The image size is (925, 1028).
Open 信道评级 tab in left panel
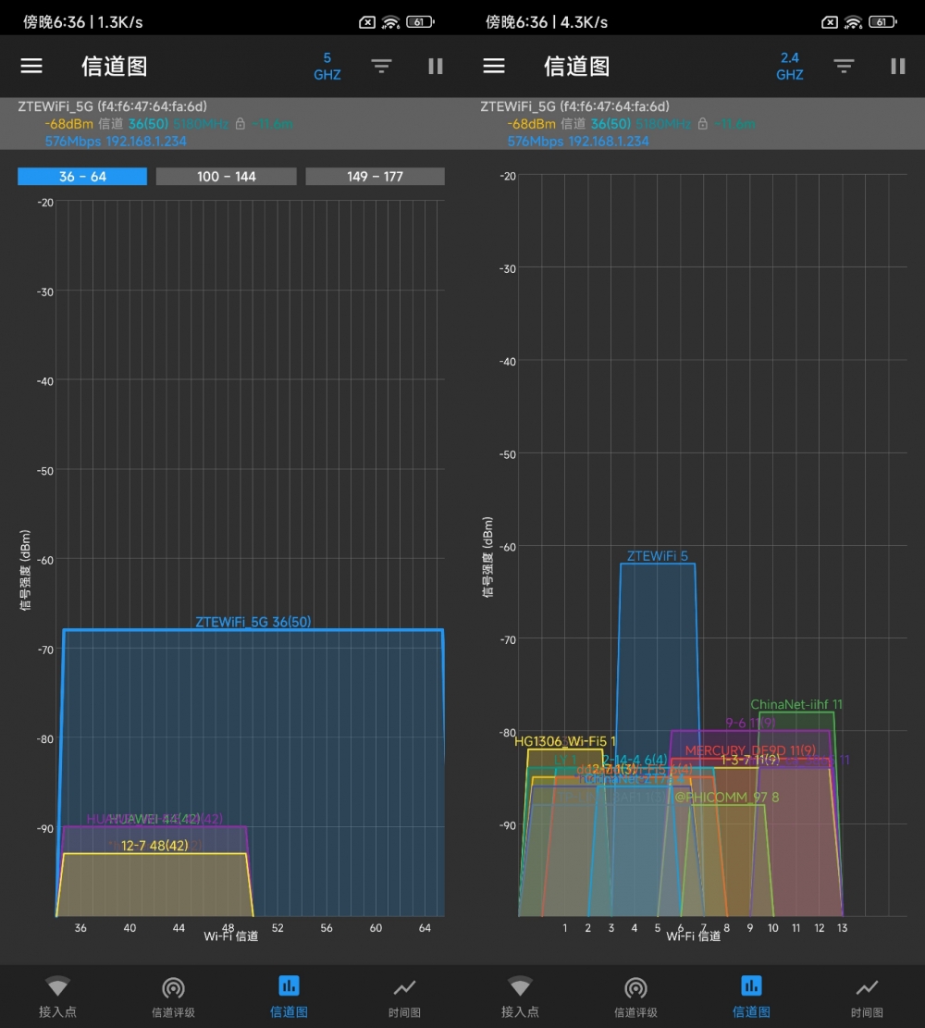point(173,997)
